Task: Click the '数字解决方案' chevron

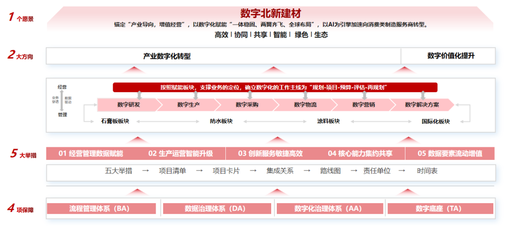Action: click(x=422, y=105)
